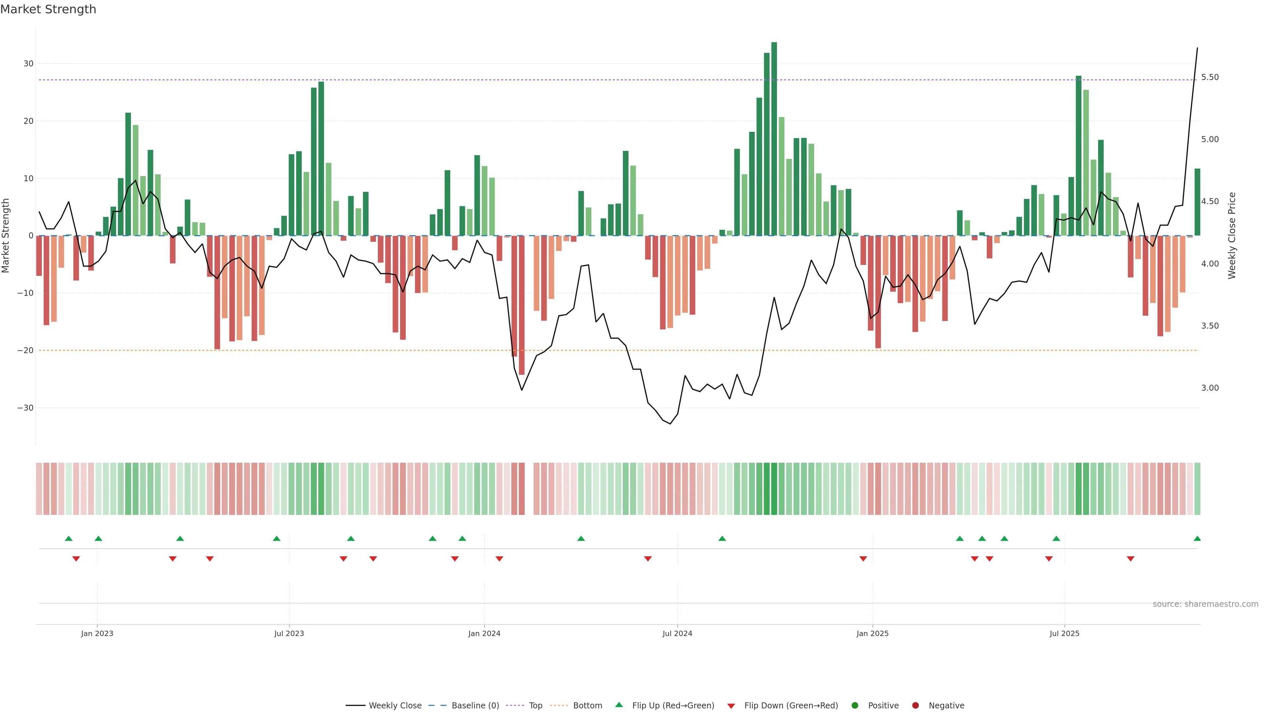This screenshot has width=1275, height=717.
Task: Click the Market Strength chart title
Action: [x=48, y=9]
